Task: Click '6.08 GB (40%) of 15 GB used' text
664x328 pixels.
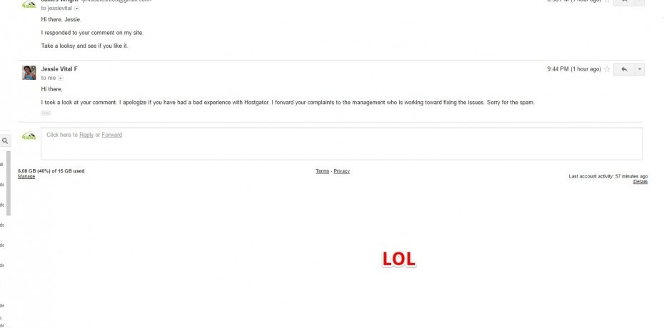Action: click(x=51, y=171)
